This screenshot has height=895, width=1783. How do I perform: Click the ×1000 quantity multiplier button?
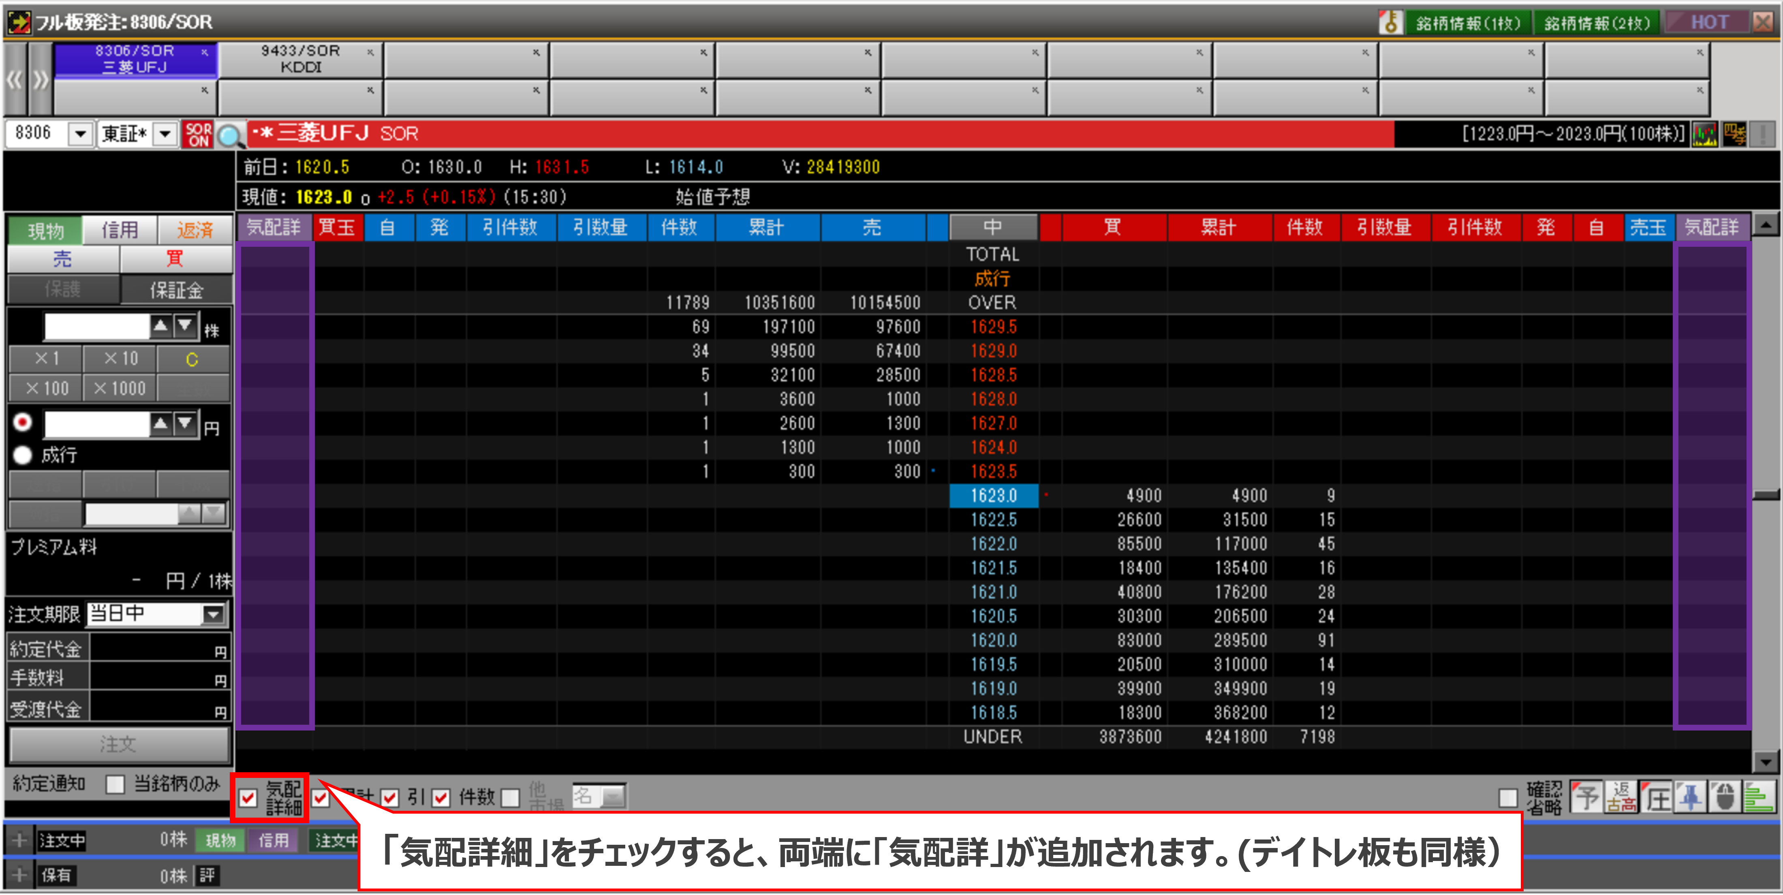coord(119,388)
